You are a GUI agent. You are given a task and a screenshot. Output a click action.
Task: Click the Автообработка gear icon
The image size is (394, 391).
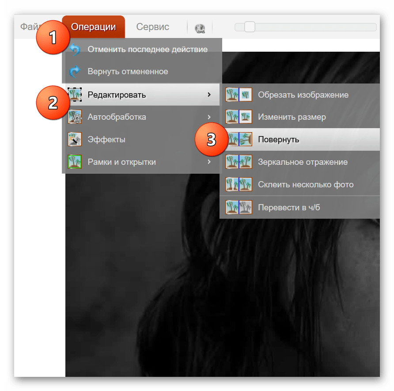(x=75, y=117)
